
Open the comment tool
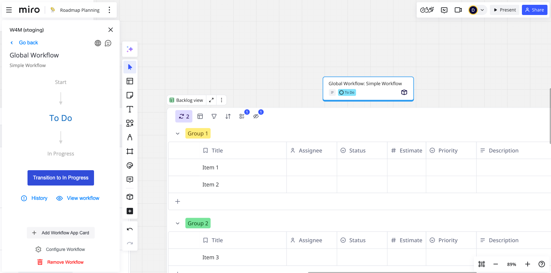[130, 179]
